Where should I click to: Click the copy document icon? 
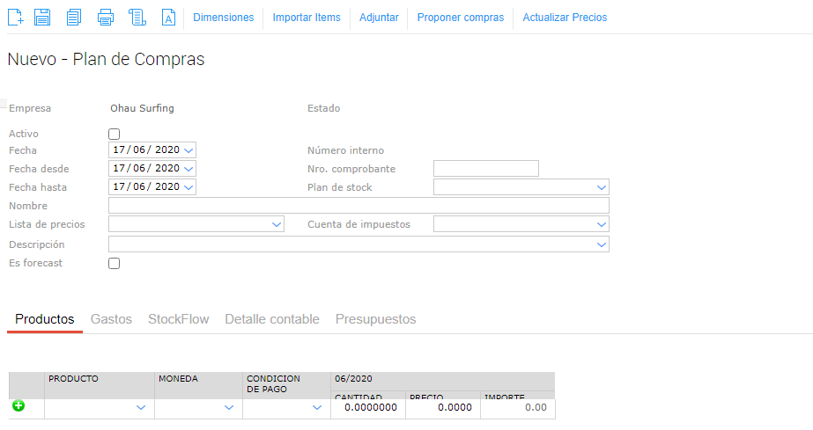[x=74, y=18]
